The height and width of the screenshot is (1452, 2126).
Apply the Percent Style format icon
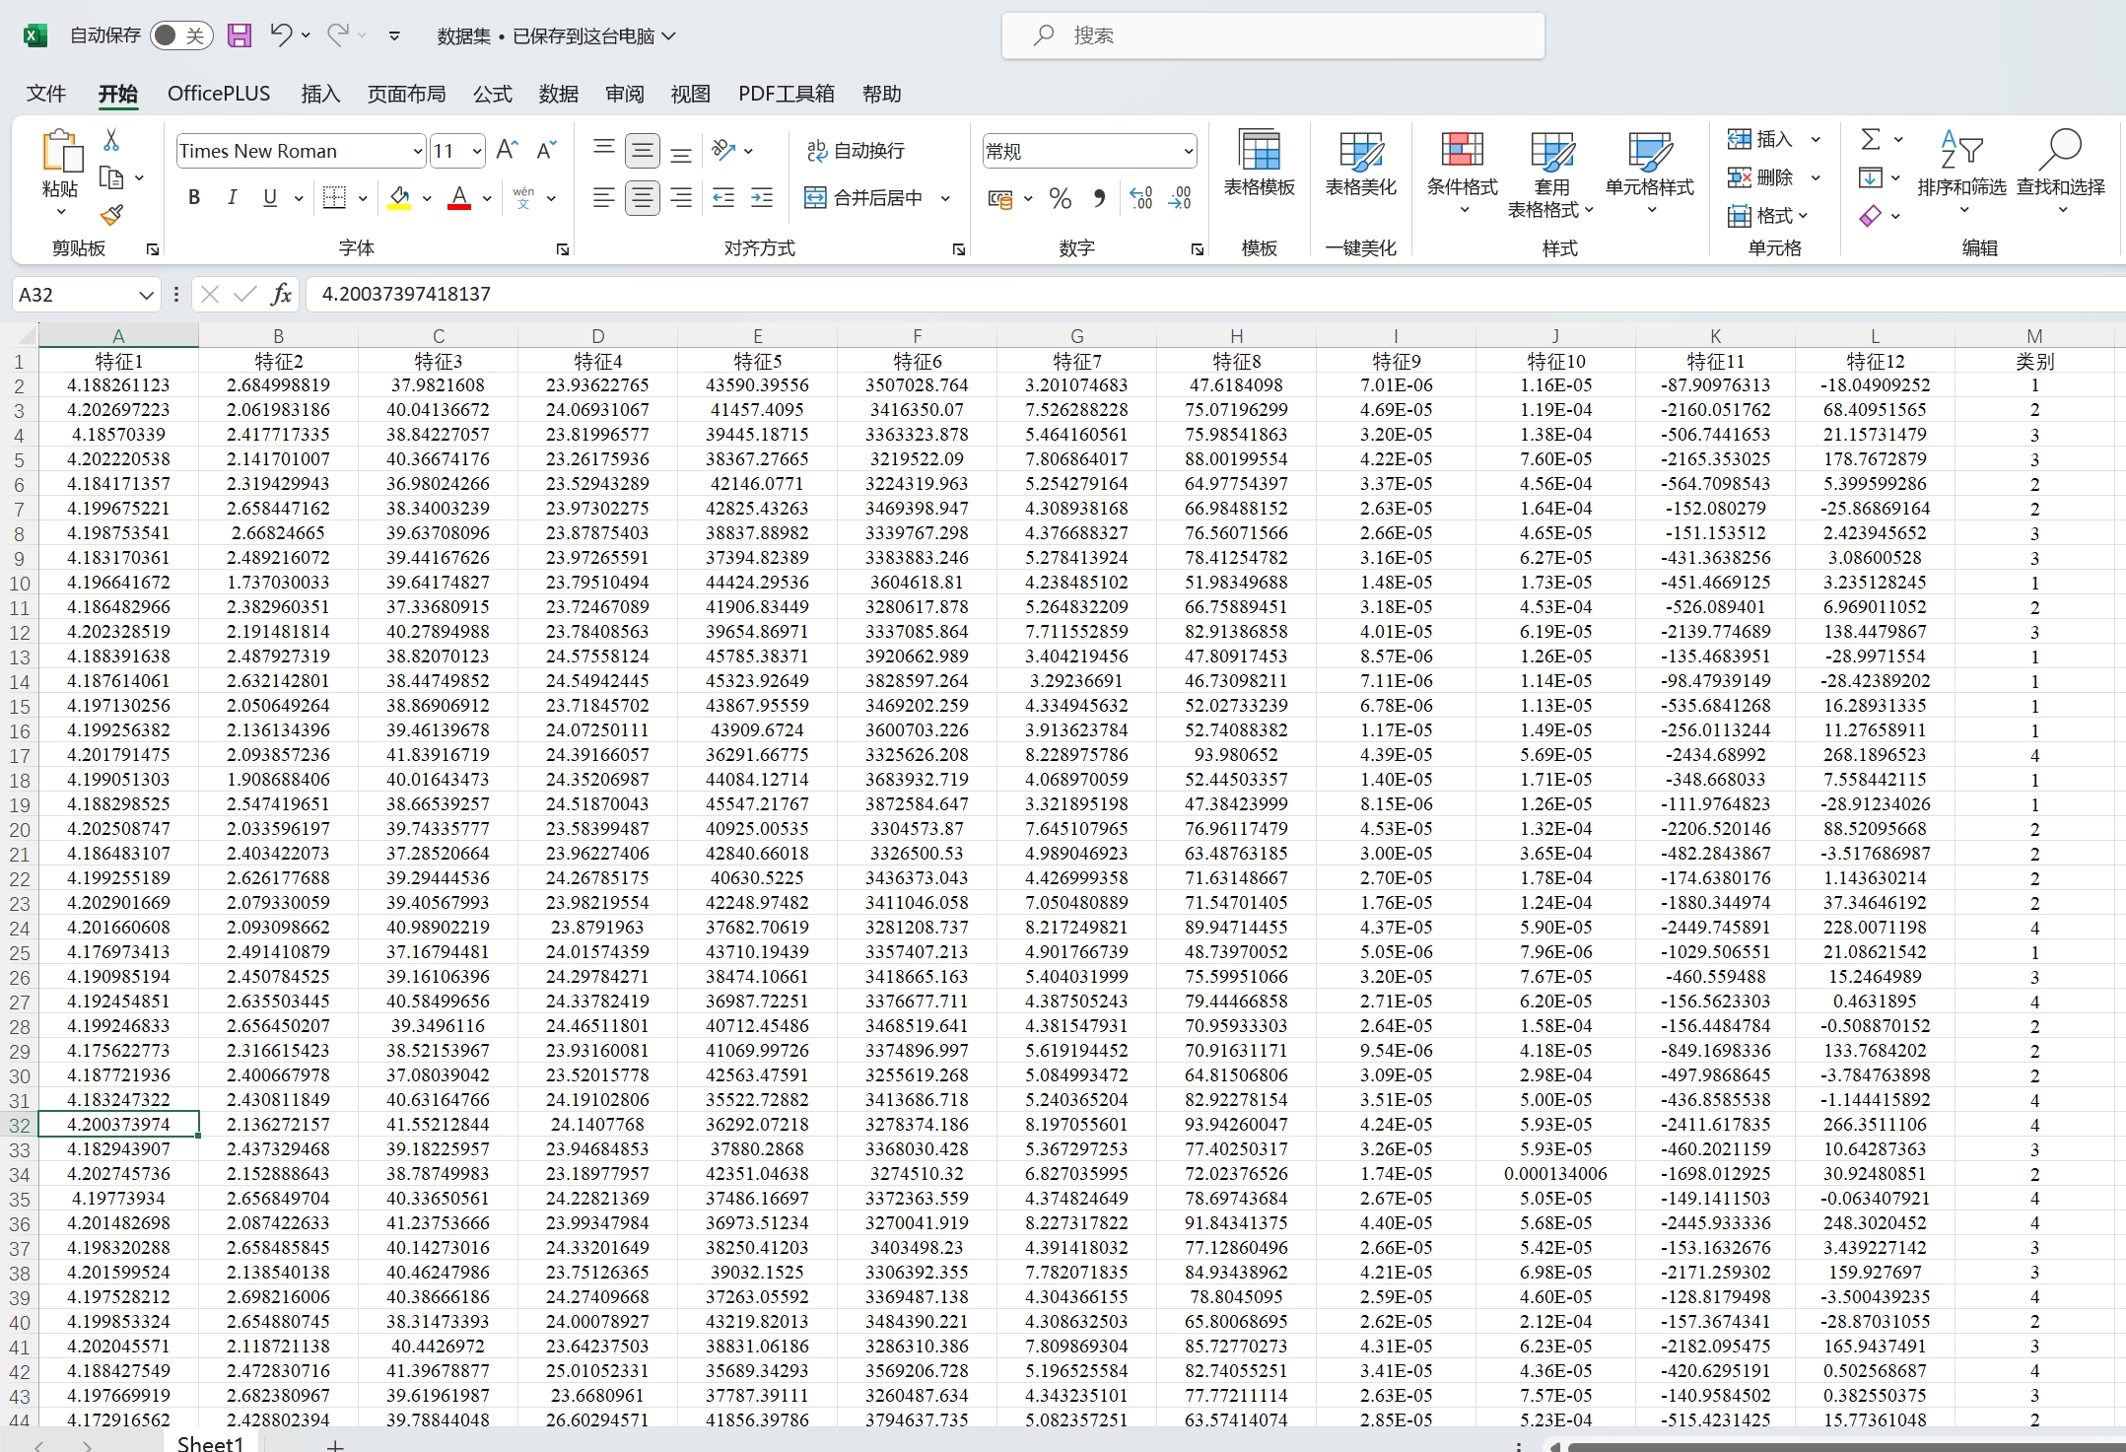click(1060, 198)
